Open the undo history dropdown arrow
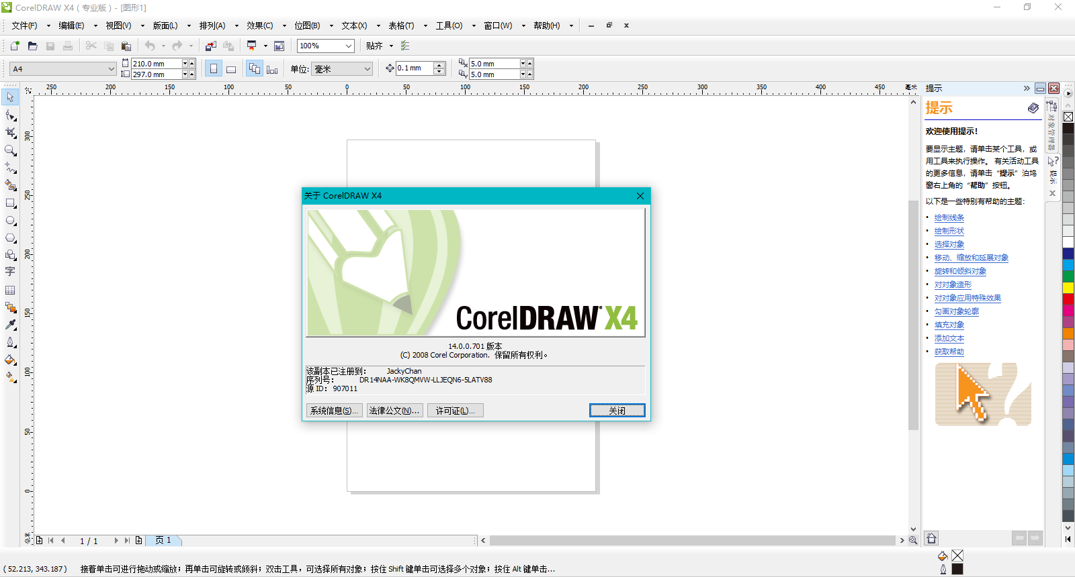 coord(163,46)
